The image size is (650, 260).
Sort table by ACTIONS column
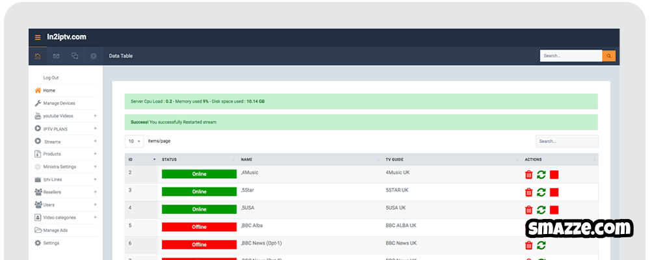tap(560, 160)
